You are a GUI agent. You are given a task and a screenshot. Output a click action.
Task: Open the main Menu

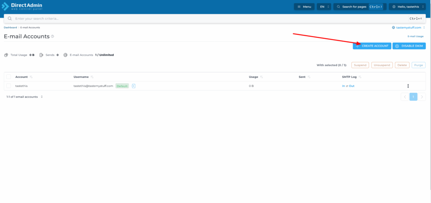(x=304, y=7)
